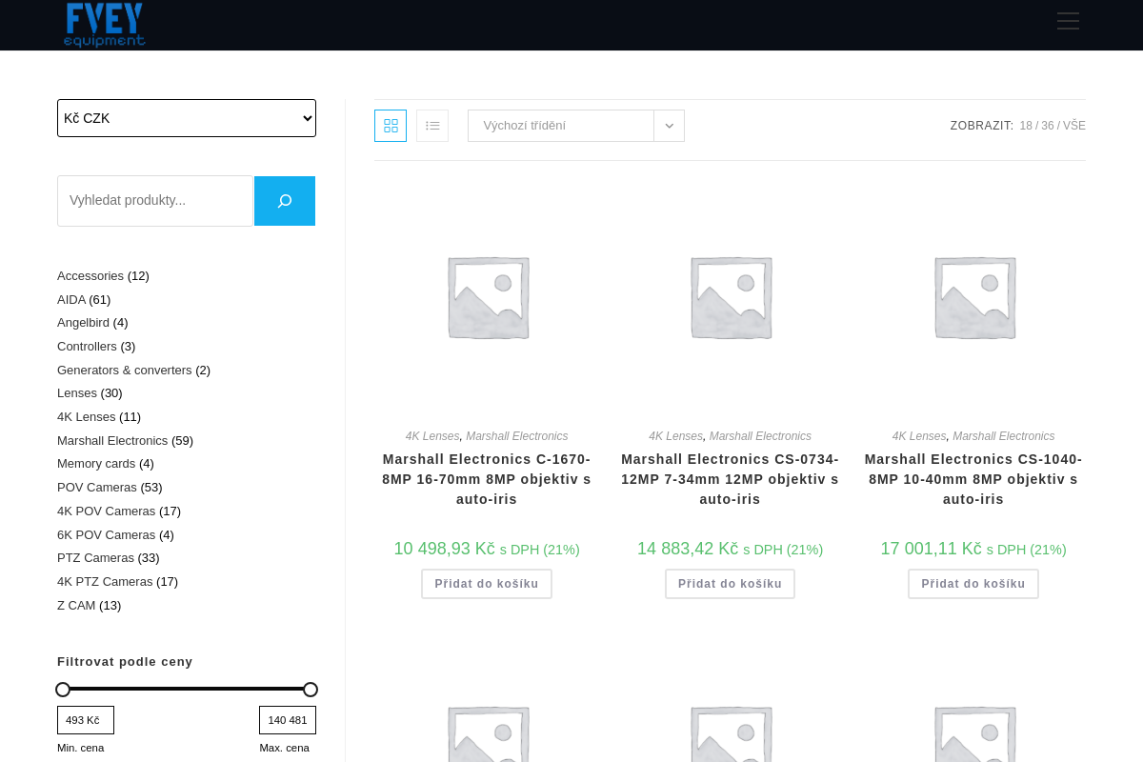The image size is (1143, 762).
Task: Click the sorting dropdown chevron arrow
Action: coord(669,126)
